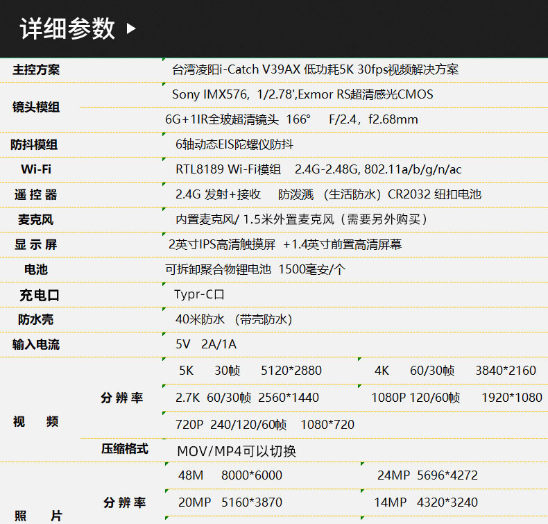Select the 照片 section label
Viewport: 548px width, 524px height.
click(38, 516)
